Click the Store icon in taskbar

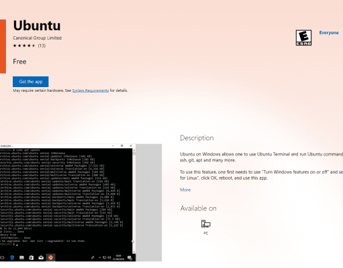point(32,258)
